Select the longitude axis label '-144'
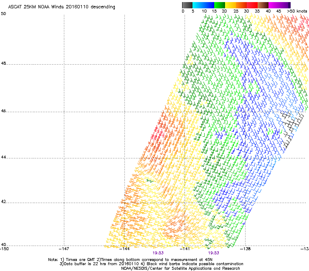 [x=124, y=249]
